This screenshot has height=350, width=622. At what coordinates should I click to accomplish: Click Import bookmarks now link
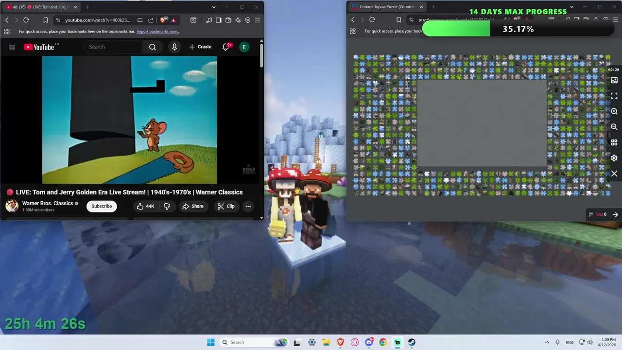coord(158,31)
